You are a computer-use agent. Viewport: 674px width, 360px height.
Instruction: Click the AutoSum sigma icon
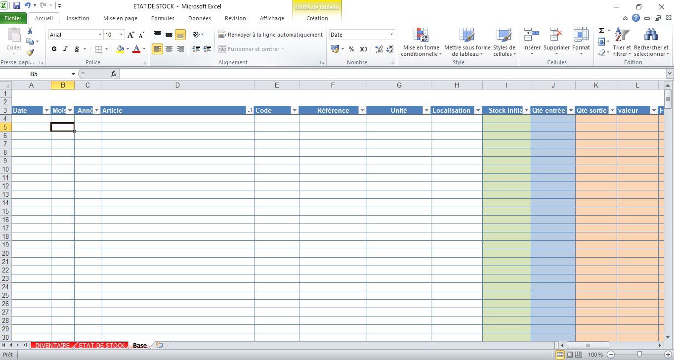pos(601,31)
